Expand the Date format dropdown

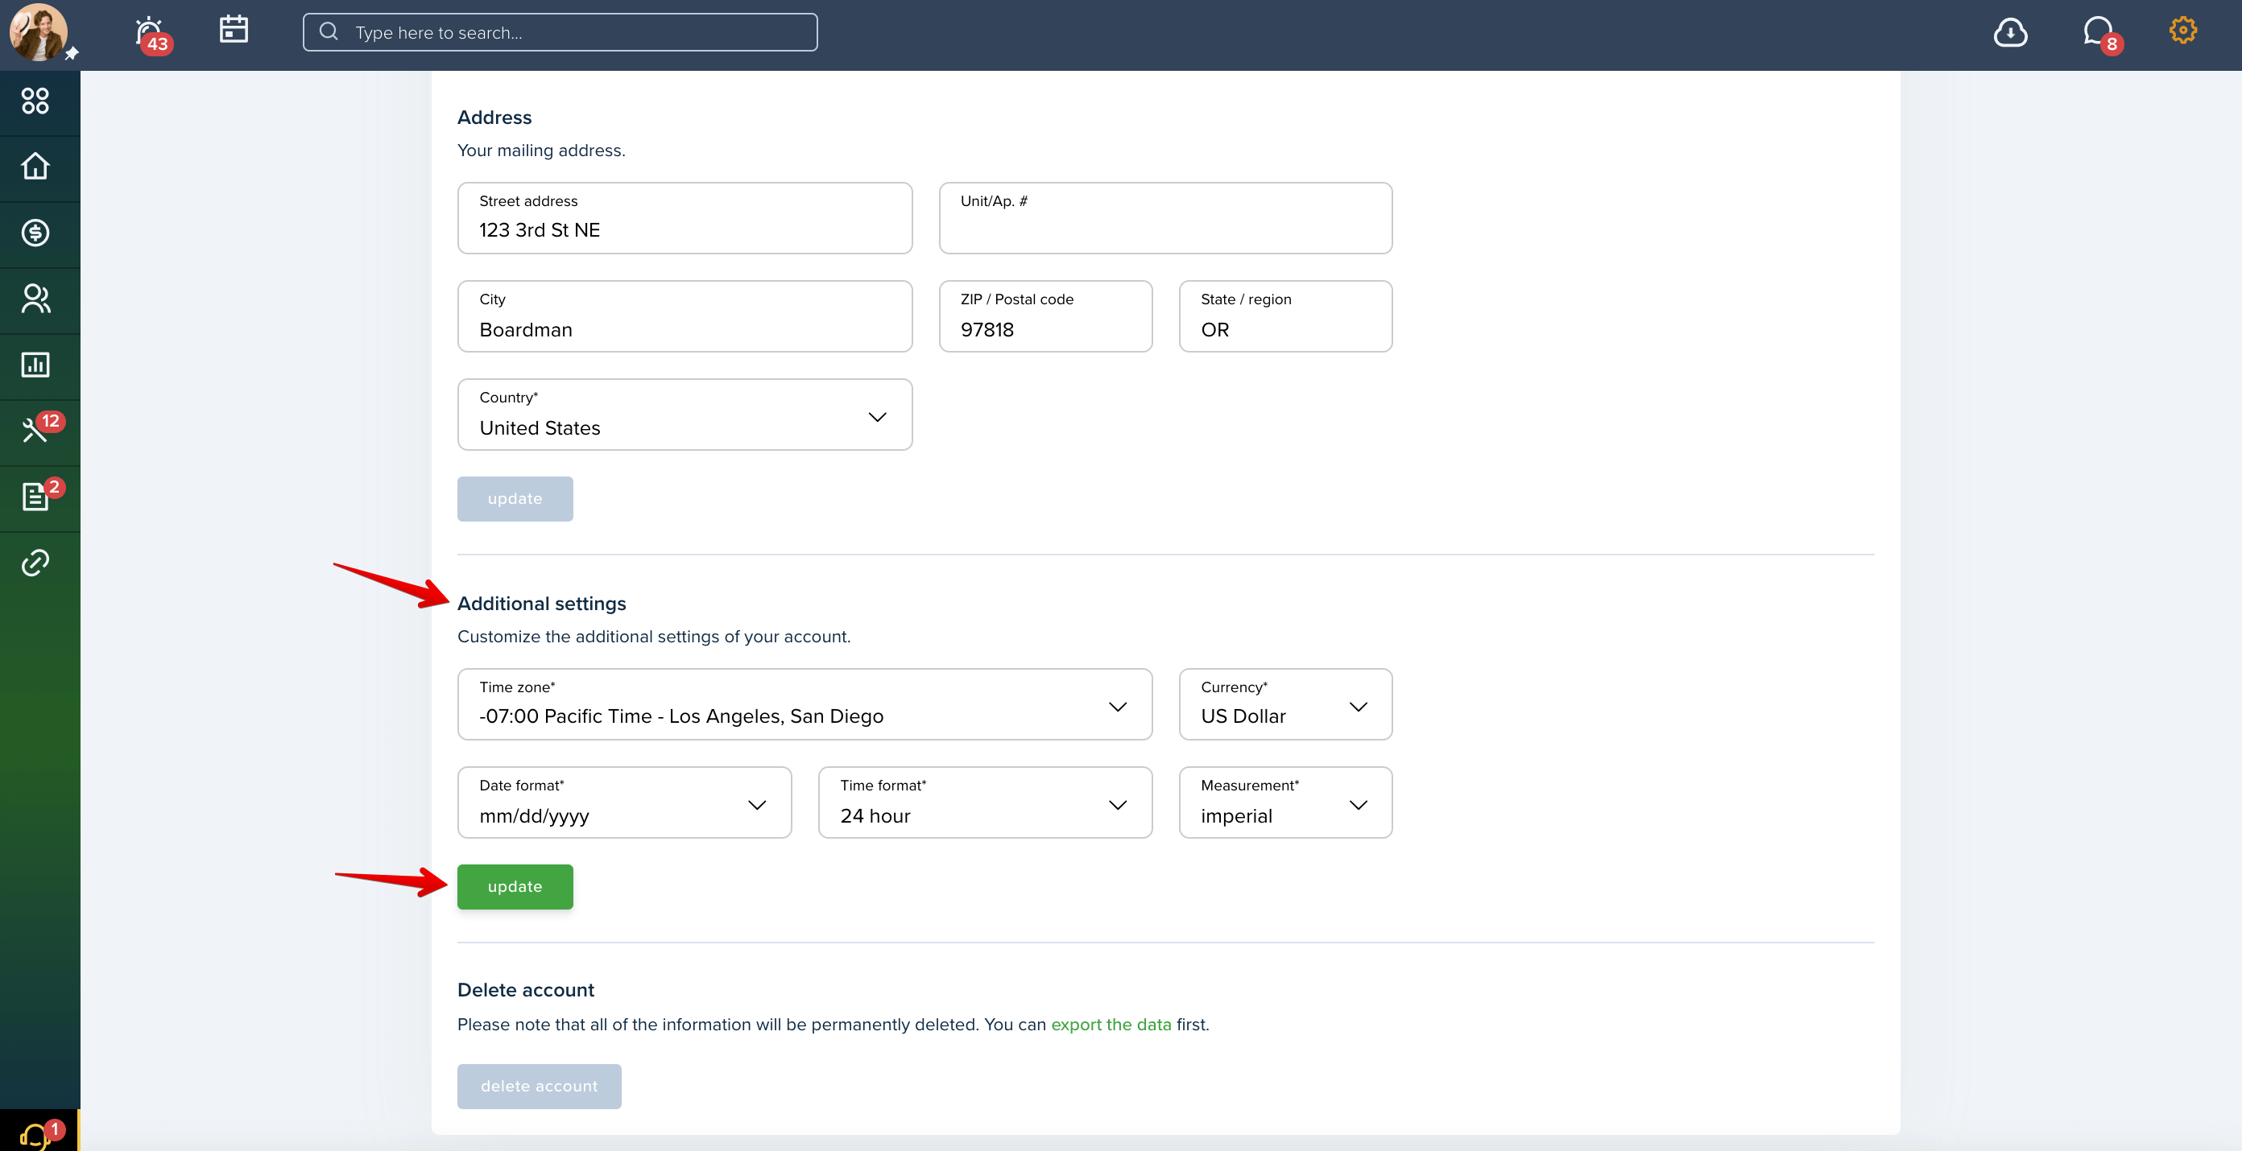[625, 803]
